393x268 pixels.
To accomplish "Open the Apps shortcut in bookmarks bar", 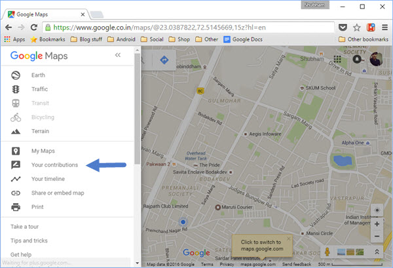I will pos(14,39).
